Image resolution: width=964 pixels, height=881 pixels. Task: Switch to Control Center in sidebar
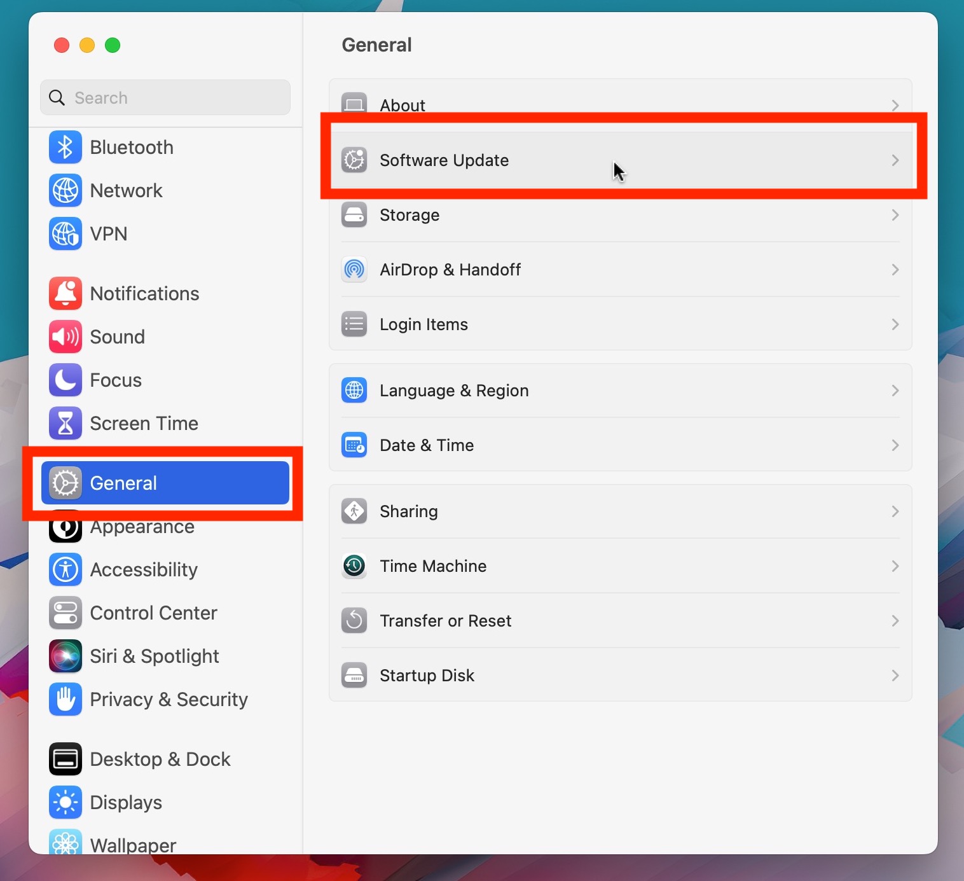pyautogui.click(x=153, y=613)
